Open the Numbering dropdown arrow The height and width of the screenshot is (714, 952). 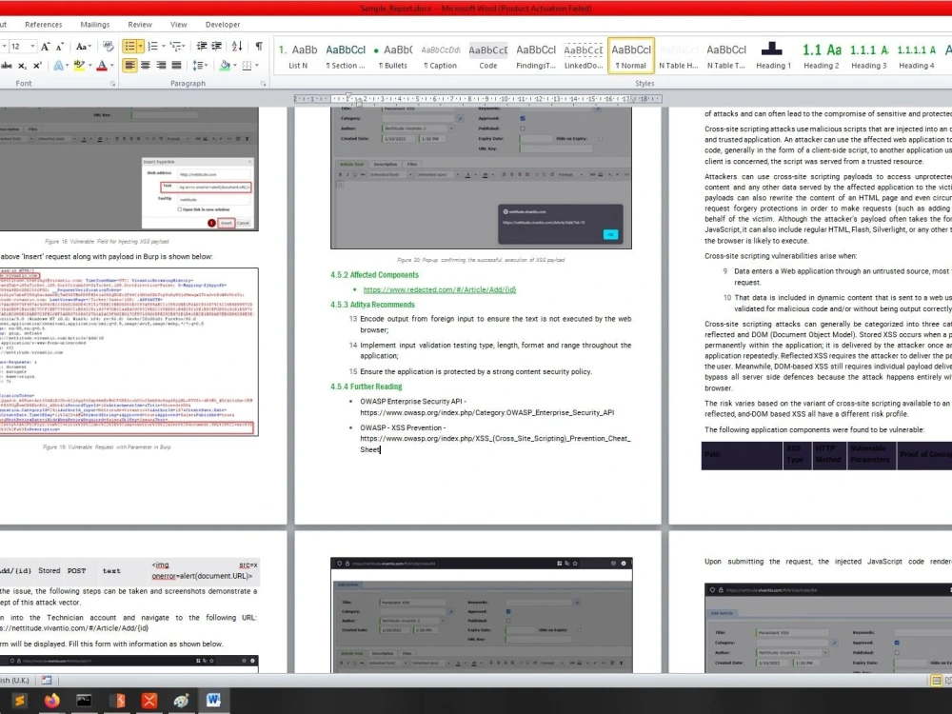tap(163, 46)
